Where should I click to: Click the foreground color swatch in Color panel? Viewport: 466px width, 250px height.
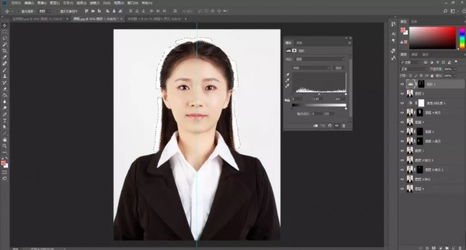pos(403,30)
